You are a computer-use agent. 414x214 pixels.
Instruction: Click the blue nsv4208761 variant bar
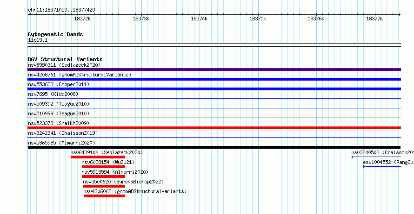click(x=214, y=79)
